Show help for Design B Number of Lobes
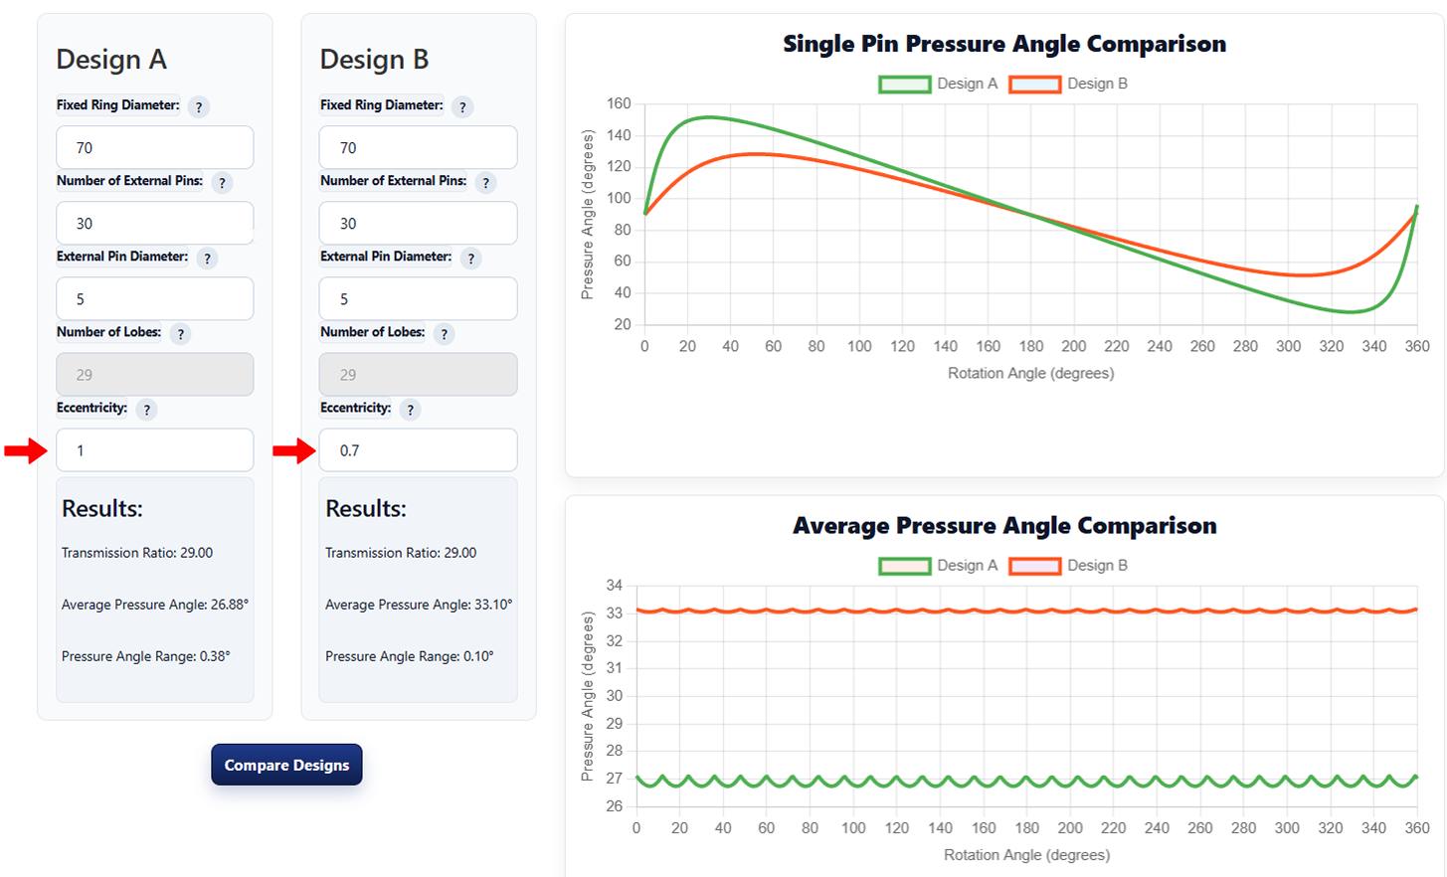 point(444,334)
